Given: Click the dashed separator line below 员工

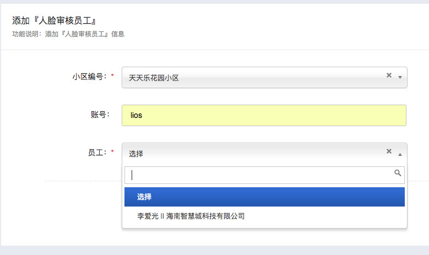Looking at the screenshot, I should coord(83,180).
